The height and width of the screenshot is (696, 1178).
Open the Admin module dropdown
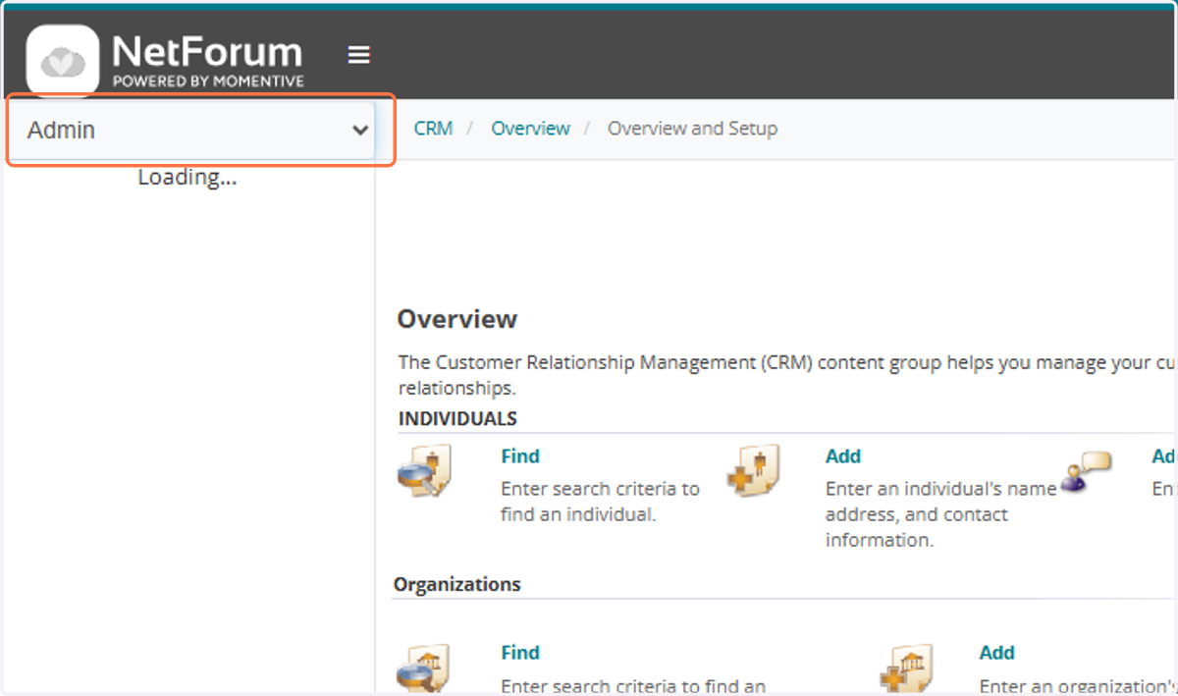(x=190, y=130)
